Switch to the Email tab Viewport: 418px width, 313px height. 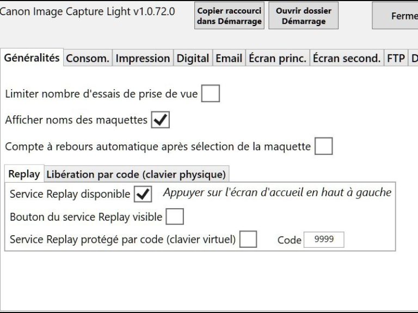(229, 59)
